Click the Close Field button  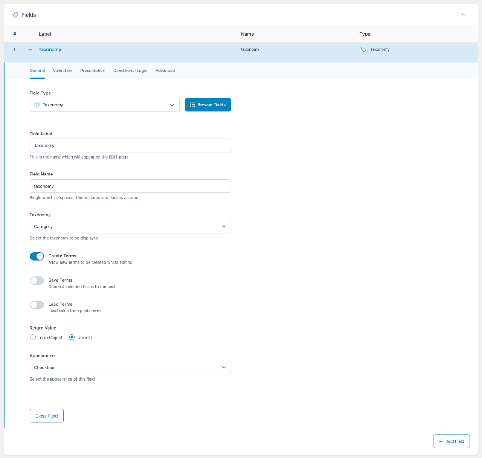[46, 416]
